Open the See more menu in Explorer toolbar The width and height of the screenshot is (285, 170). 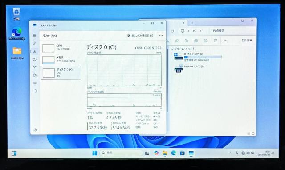[x=225, y=41]
